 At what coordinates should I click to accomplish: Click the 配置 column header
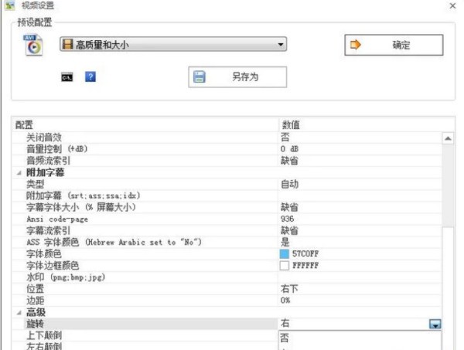point(24,125)
